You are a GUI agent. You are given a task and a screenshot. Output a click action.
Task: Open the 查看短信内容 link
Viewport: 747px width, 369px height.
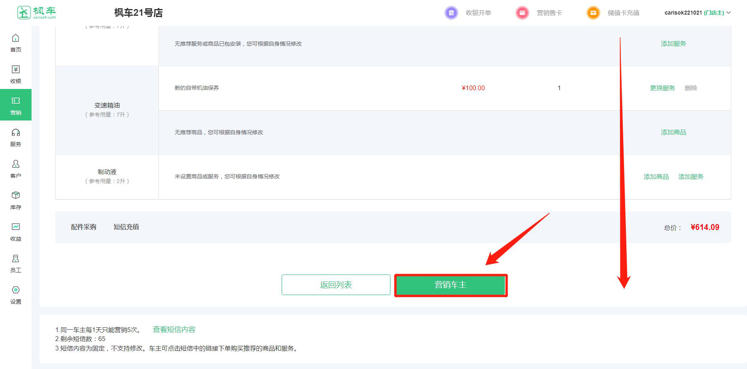[x=174, y=329]
